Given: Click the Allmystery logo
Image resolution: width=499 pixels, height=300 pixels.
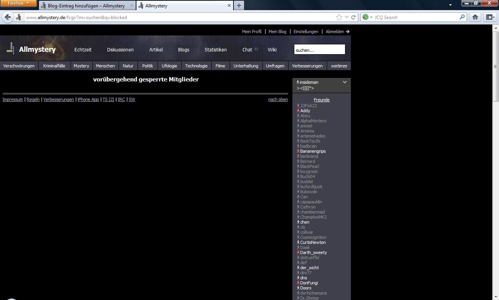Looking at the screenshot, I should tap(31, 49).
